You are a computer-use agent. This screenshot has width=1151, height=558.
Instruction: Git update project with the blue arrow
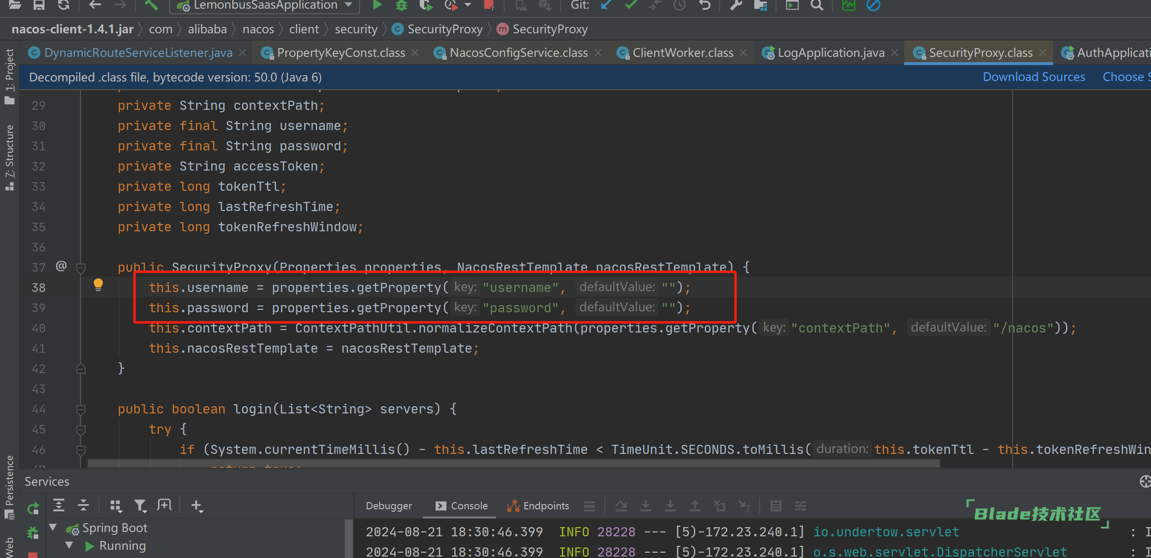point(606,5)
